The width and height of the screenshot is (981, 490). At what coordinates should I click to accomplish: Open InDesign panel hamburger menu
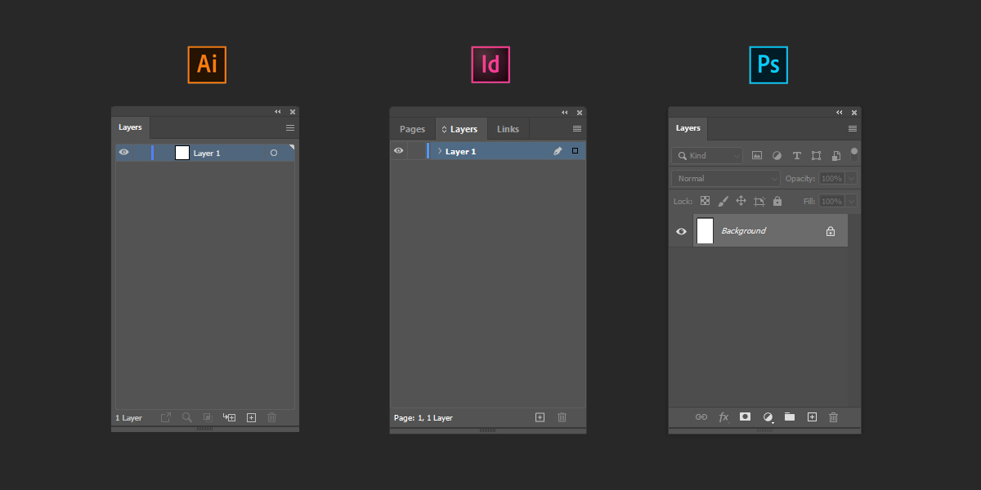[x=577, y=129]
